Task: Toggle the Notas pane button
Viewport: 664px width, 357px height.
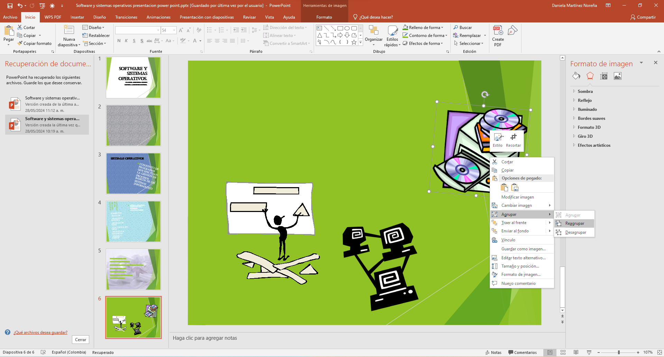Action: coord(493,353)
